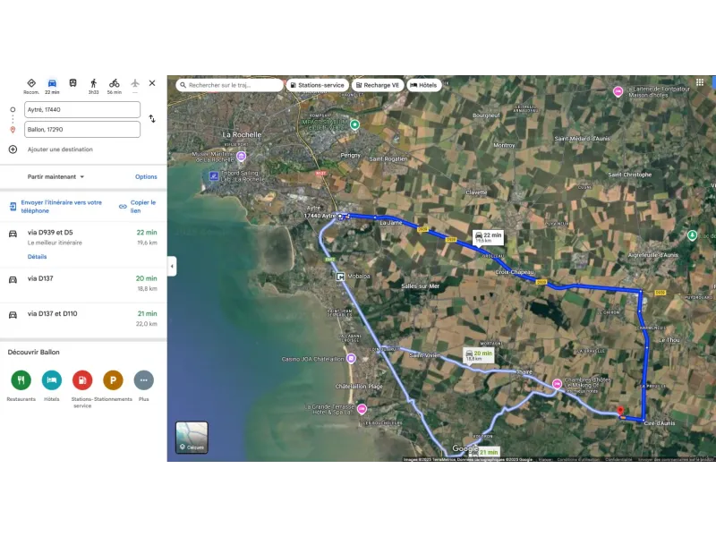The height and width of the screenshot is (537, 716).
Task: Click the Musée Maritime de La Rochelle marker
Action: click(241, 157)
